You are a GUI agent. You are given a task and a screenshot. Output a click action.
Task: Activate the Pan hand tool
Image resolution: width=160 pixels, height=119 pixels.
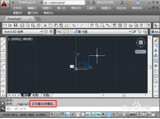[x=92, y=25]
